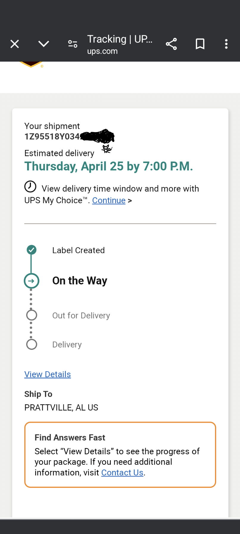Select the Delivery step circle
Viewport: 240px width, 534px height.
coord(32,344)
